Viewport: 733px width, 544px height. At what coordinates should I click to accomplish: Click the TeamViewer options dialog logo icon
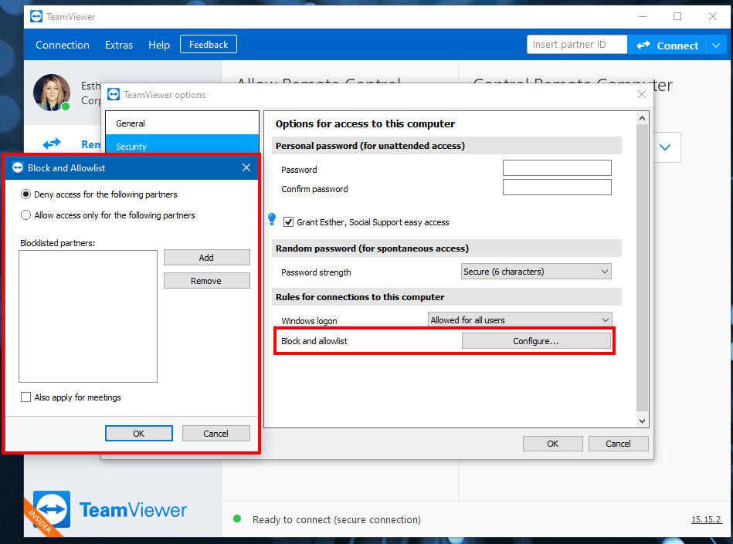114,95
